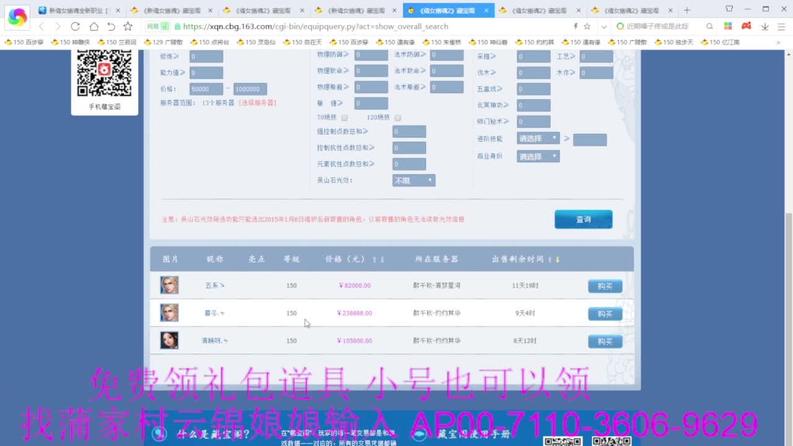Open the 吴山石光效 不限 dropdown
Viewport: 793px width, 446px height.
413,180
